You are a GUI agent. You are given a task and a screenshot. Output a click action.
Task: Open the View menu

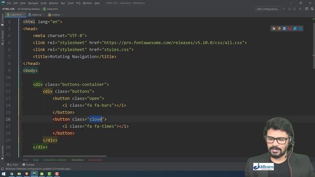[23, 3]
